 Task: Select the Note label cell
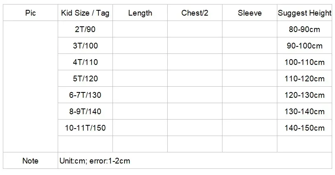pos(30,161)
